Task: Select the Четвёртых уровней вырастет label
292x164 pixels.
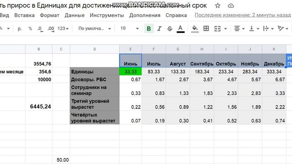Action: coord(94,118)
